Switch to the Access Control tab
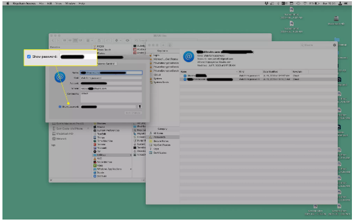This screenshot has height=222, width=355. (x=106, y=63)
